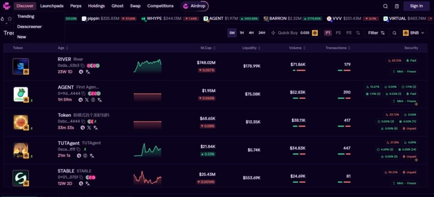This screenshot has width=434, height=197.
Task: Click the RIVER token logo
Action: (x=21, y=67)
